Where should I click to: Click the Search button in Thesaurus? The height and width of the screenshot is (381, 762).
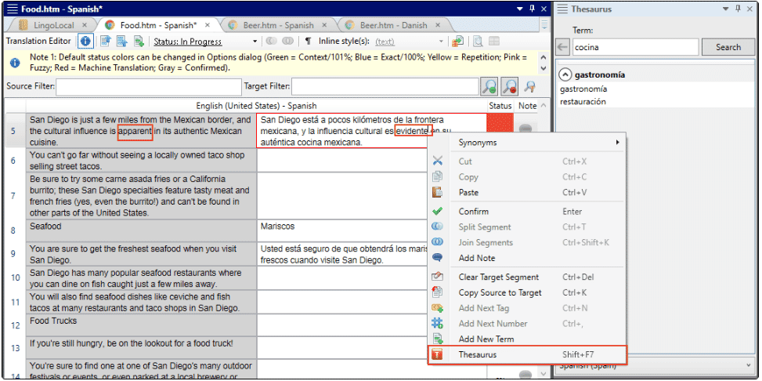click(728, 47)
